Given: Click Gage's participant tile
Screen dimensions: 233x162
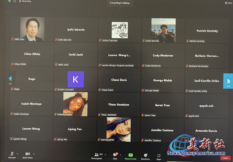Looking at the screenshot, I should pos(32,79).
